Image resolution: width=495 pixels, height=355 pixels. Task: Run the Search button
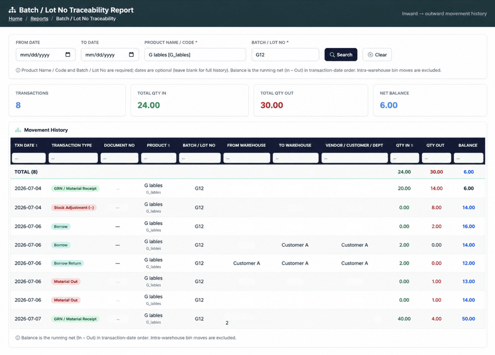(341, 55)
